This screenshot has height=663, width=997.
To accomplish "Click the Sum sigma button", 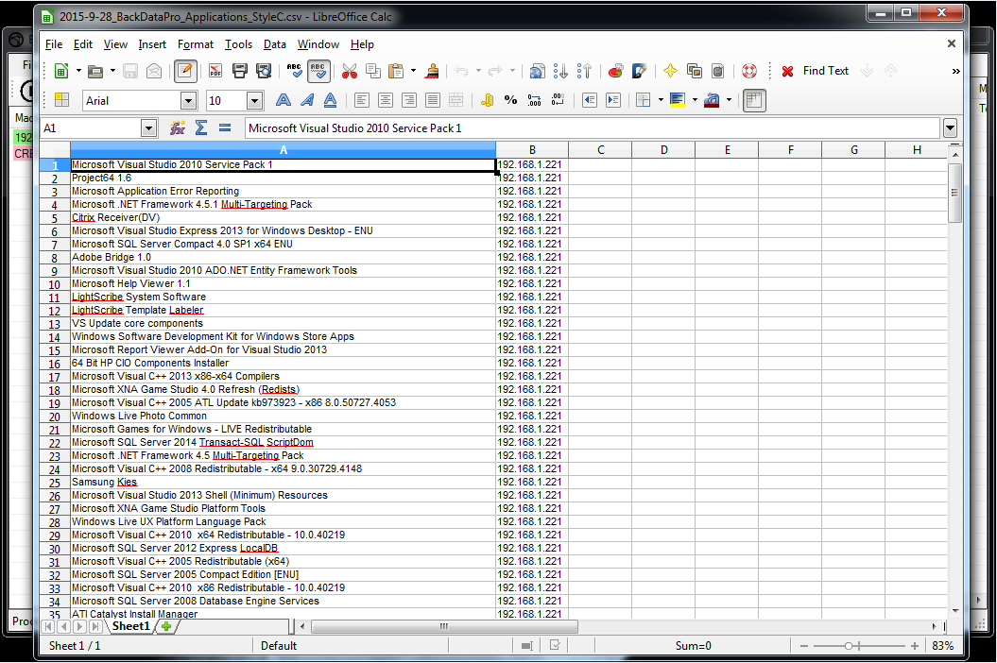I will point(201,127).
